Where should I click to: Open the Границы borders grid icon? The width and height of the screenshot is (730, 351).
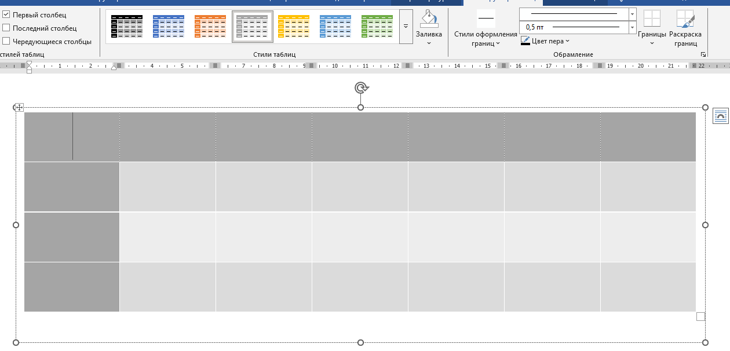point(652,19)
